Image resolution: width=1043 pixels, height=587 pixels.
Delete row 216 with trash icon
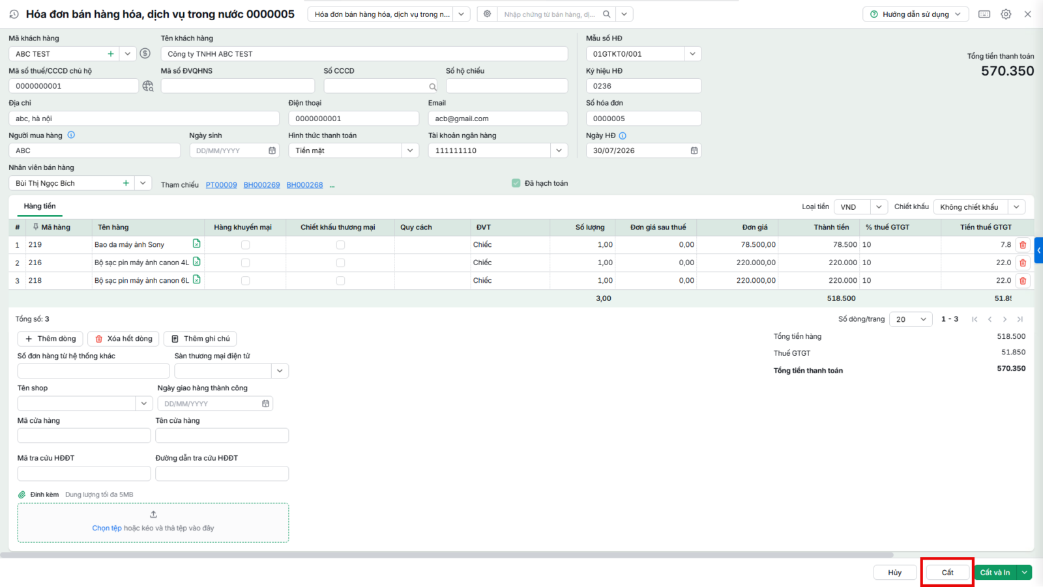(1023, 263)
